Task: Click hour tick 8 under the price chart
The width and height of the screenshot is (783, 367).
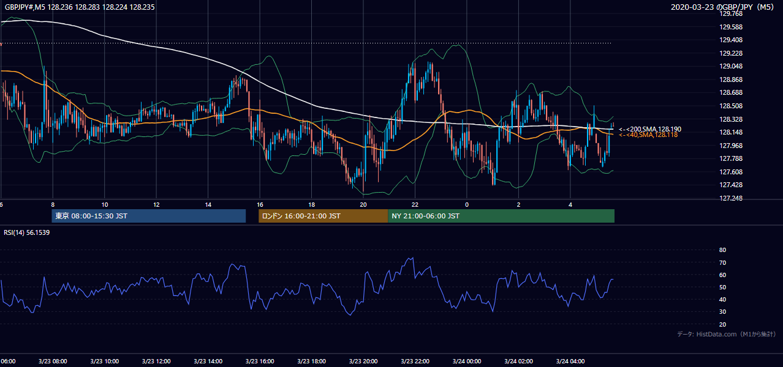Action: (x=53, y=204)
